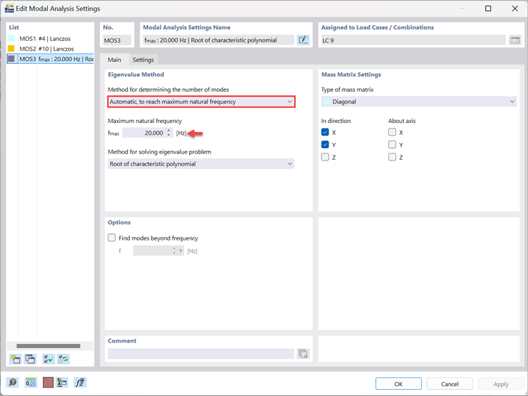This screenshot has height=396, width=528.
Task: Click the purple color swatch of MOS3
Action: [11, 59]
